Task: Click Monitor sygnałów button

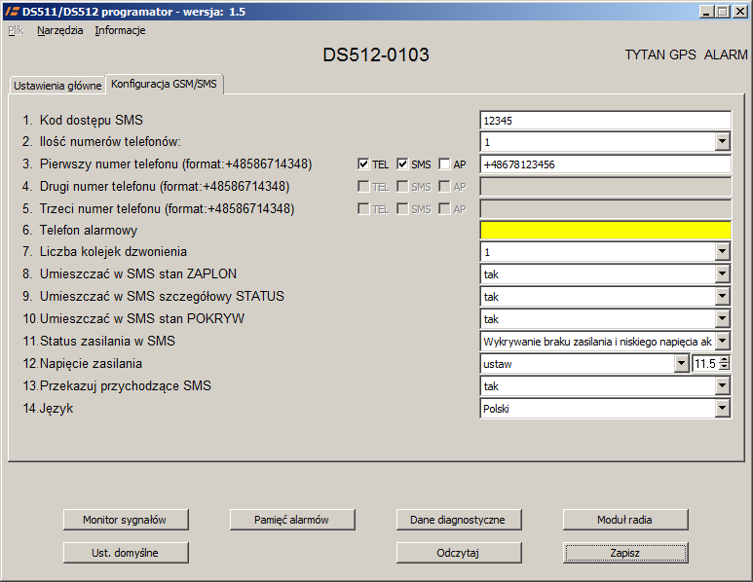Action: point(126,520)
